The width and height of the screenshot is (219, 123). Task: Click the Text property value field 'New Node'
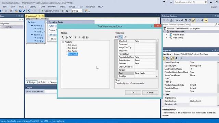click(145, 73)
